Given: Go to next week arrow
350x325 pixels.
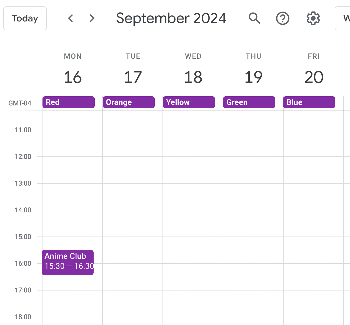Looking at the screenshot, I should click(92, 18).
